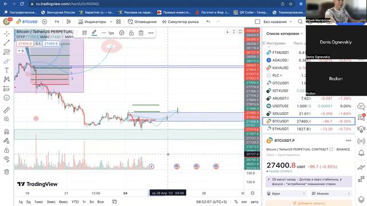Open the emoji icons tool
Image resolution: width=367 pixels, height=206 pixels.
tap(6, 98)
